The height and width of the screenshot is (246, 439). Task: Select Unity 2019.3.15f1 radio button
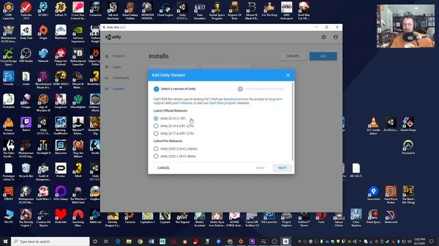pos(156,118)
